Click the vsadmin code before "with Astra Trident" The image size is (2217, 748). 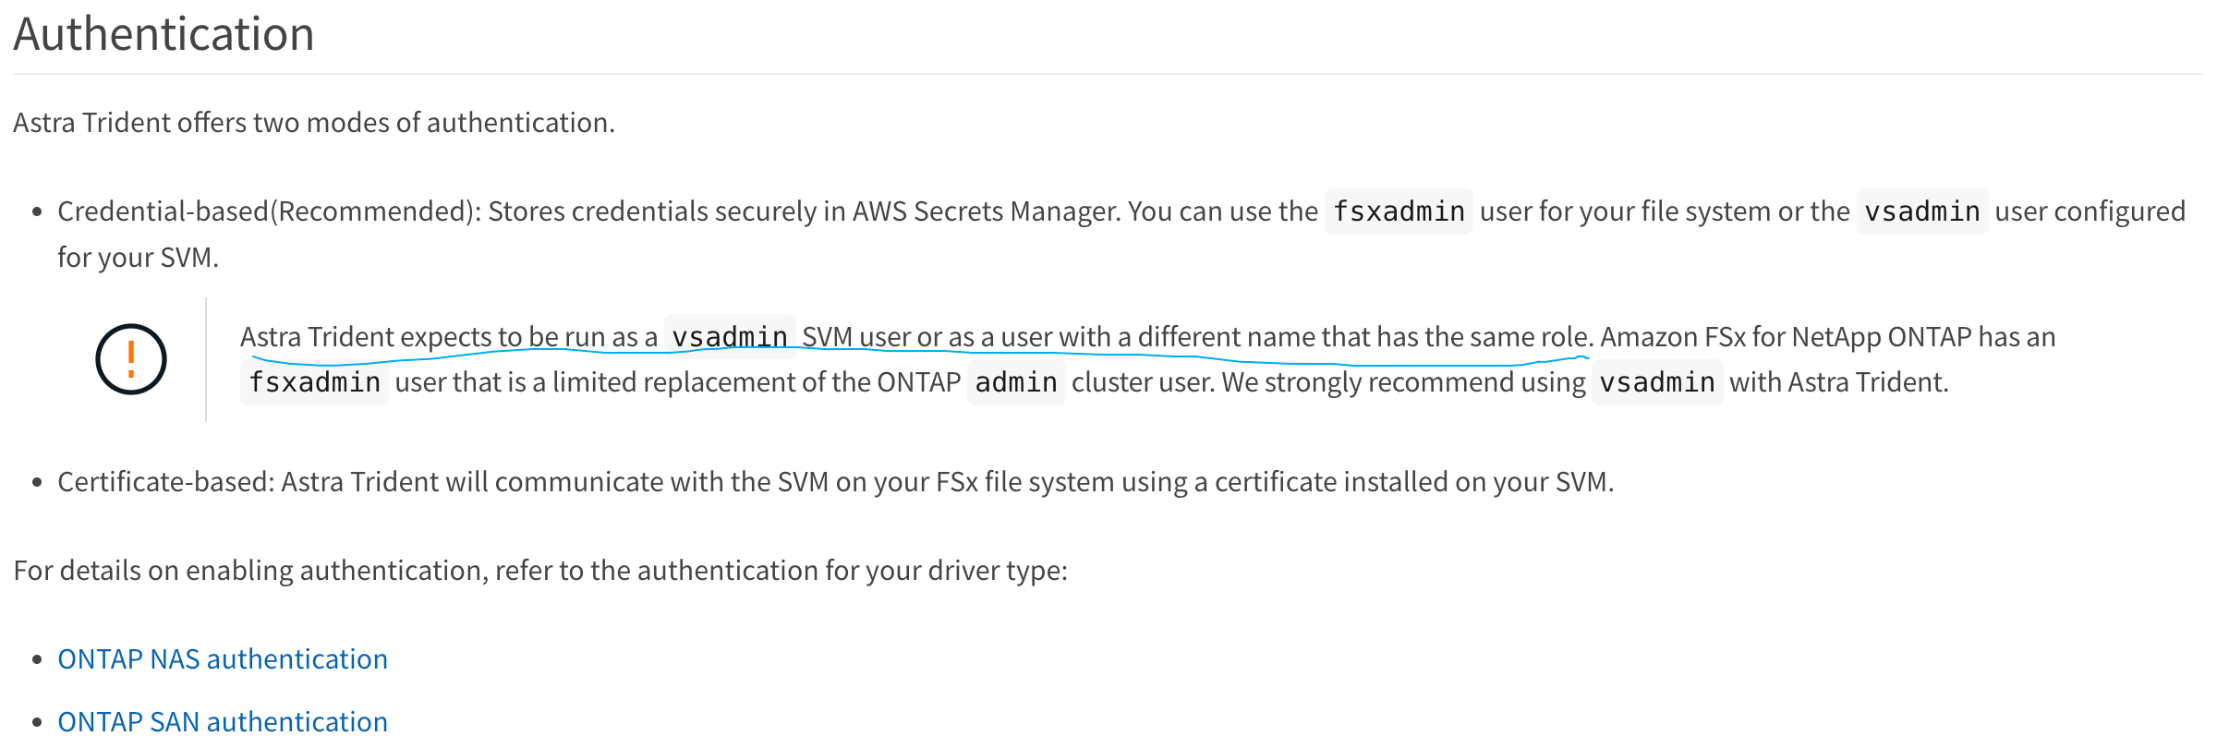1657,382
